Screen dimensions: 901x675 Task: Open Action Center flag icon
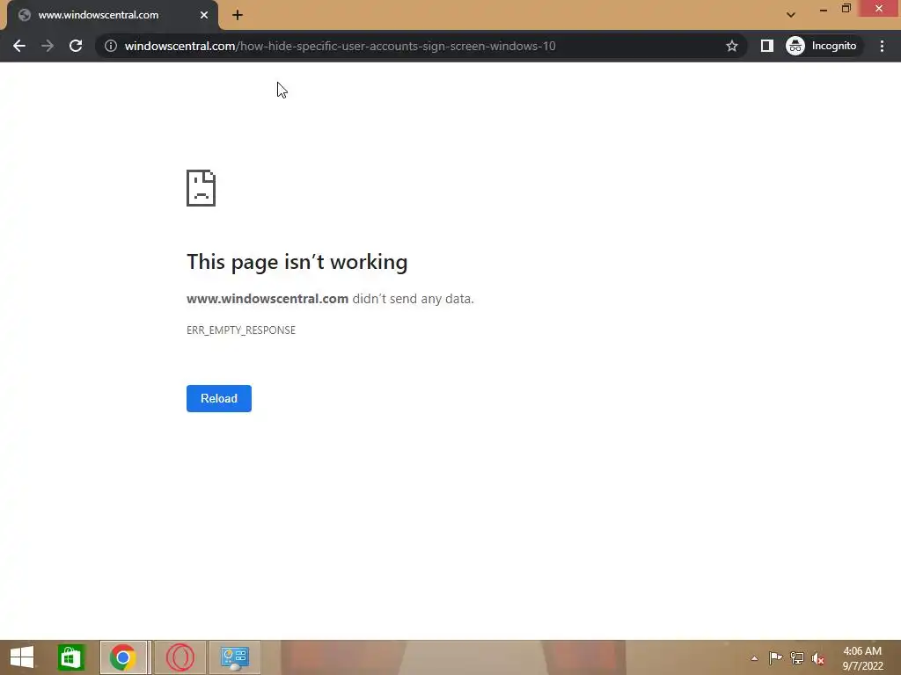pyautogui.click(x=775, y=658)
